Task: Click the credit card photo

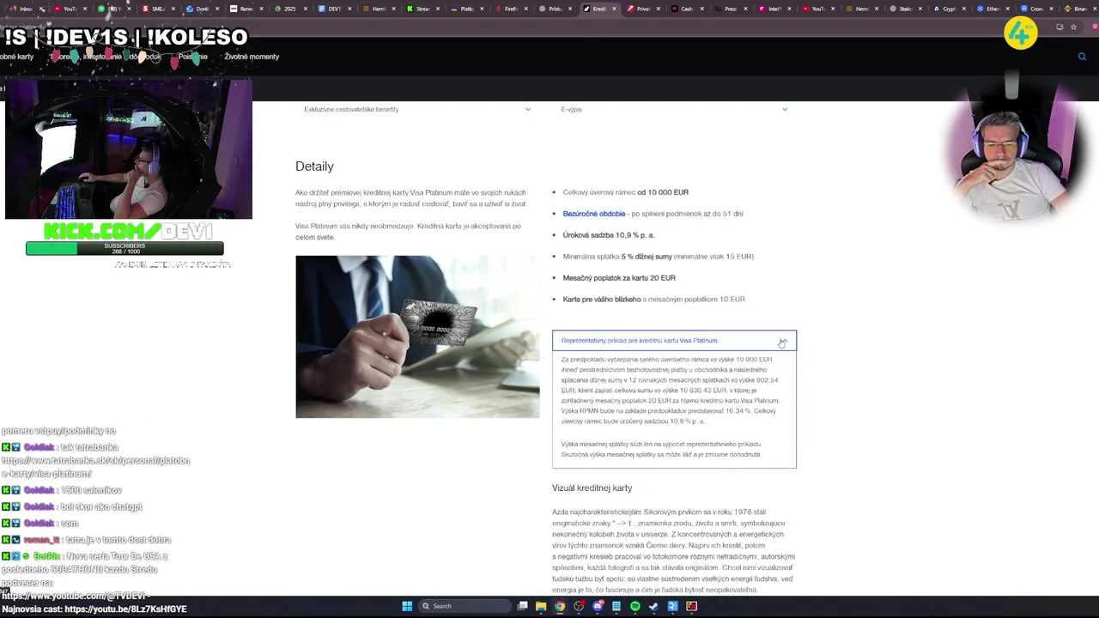Action: pos(417,336)
